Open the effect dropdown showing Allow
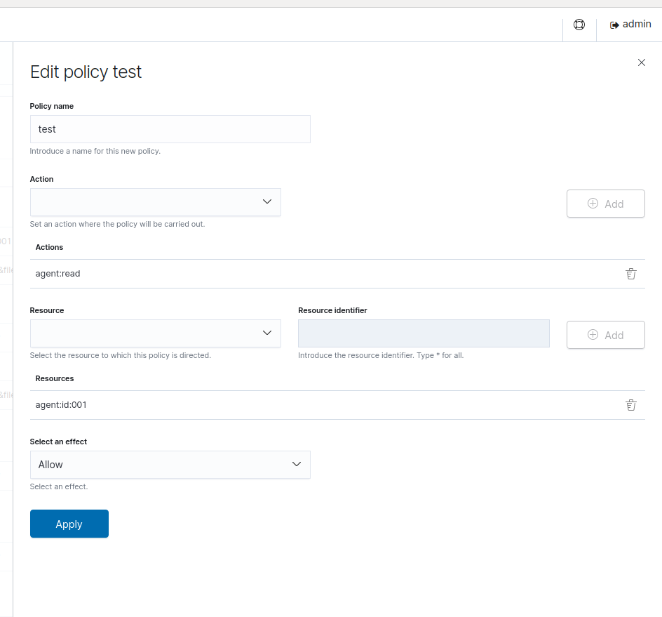Screen dimensions: 662x617 click(x=170, y=465)
